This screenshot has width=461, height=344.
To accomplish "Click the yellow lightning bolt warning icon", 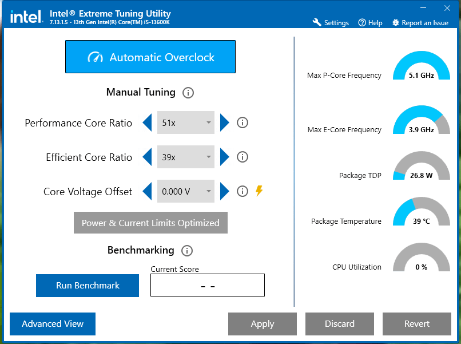I will pos(259,191).
